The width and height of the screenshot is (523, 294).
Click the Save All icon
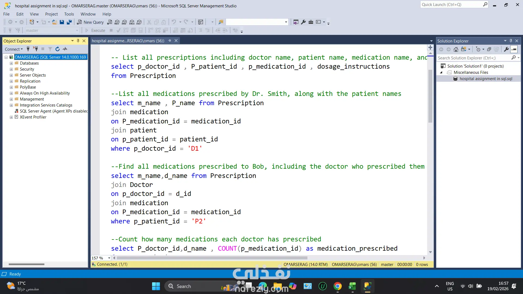click(x=69, y=22)
